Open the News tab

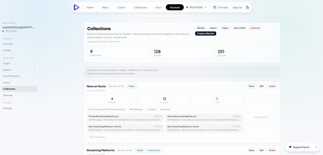[105, 7]
